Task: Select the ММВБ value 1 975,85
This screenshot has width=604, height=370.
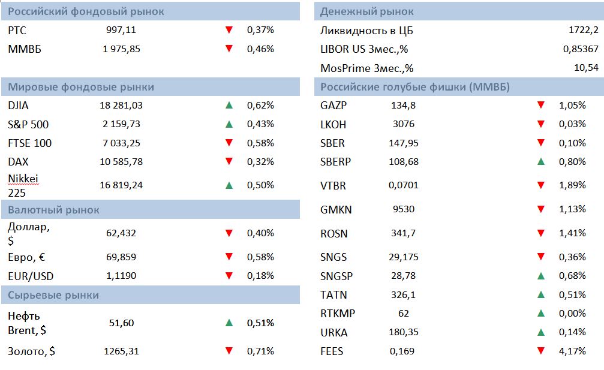Action: pyautogui.click(x=121, y=49)
